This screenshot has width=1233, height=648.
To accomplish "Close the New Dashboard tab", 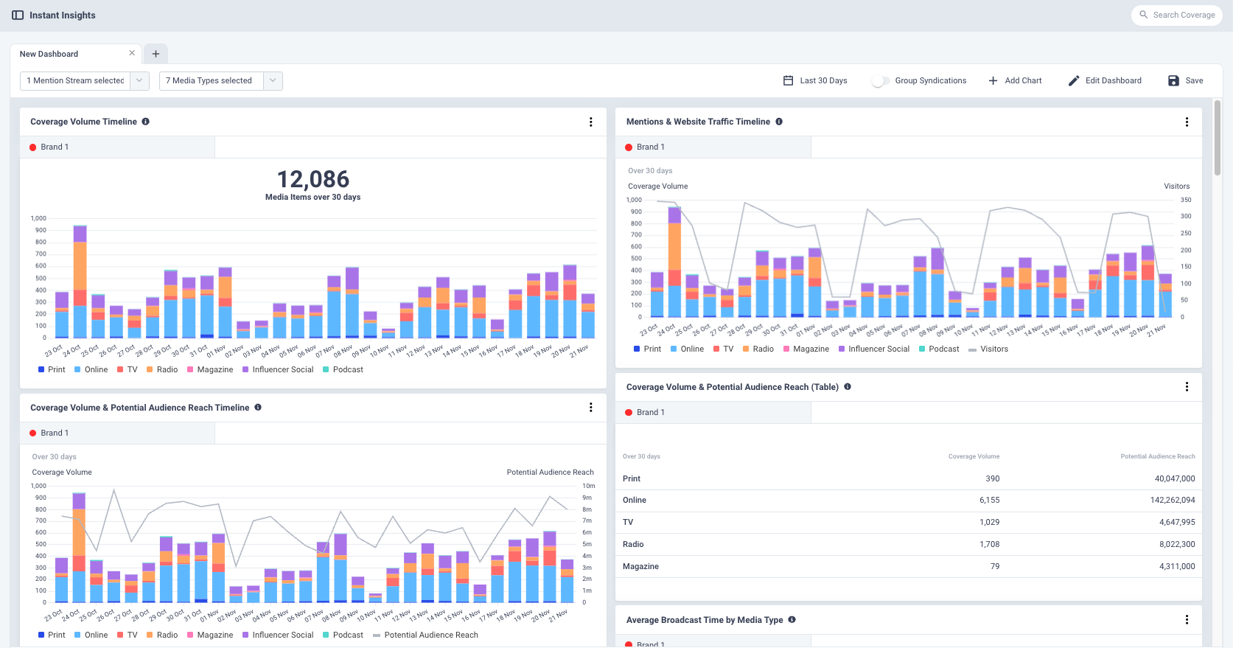I will coord(132,53).
